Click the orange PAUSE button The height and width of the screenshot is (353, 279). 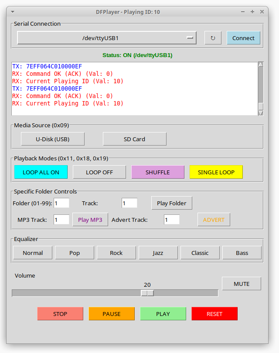click(112, 314)
